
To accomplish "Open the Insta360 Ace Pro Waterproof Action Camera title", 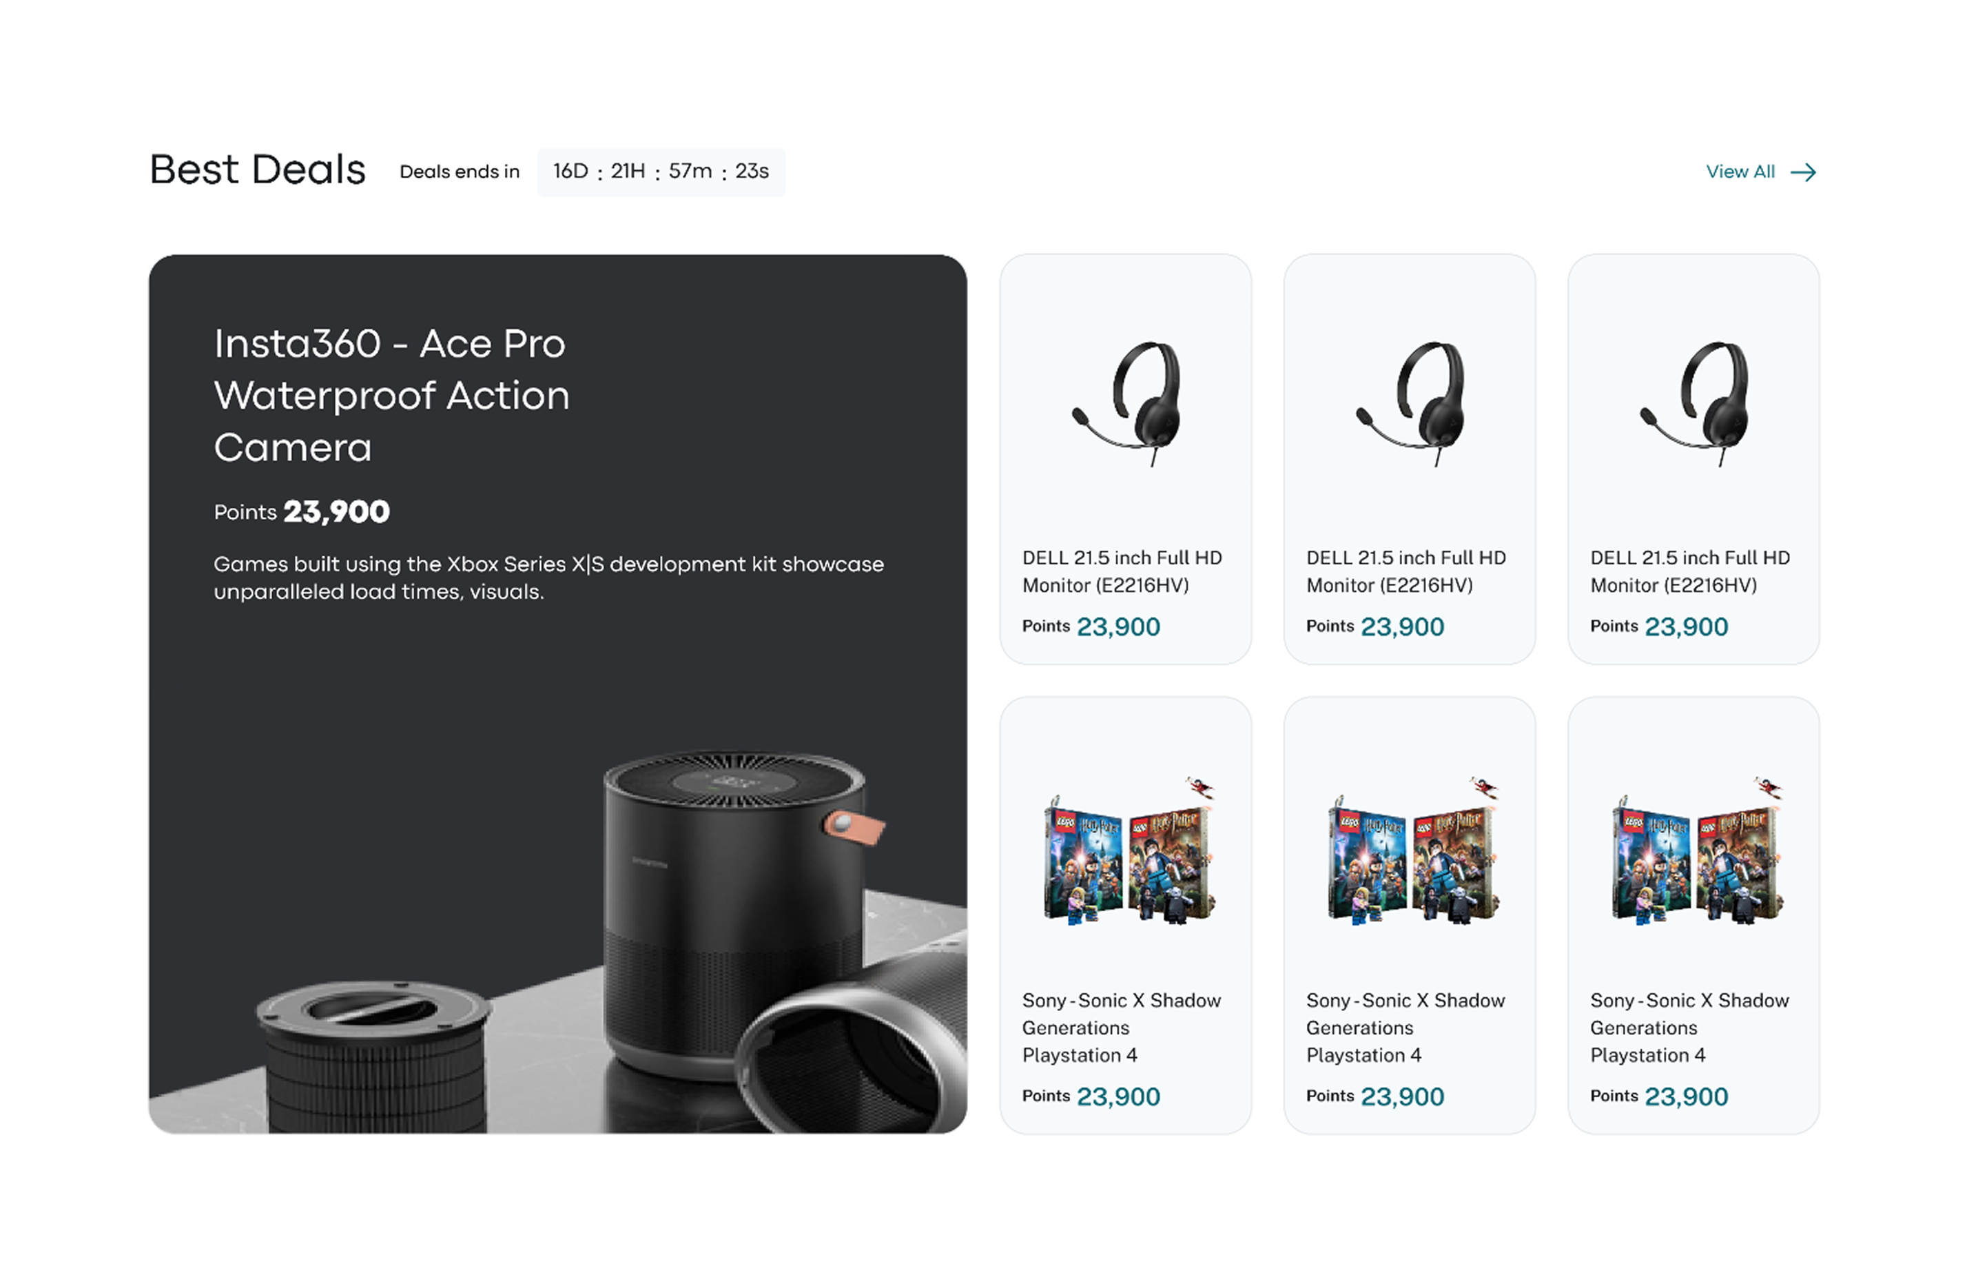I will coord(391,395).
